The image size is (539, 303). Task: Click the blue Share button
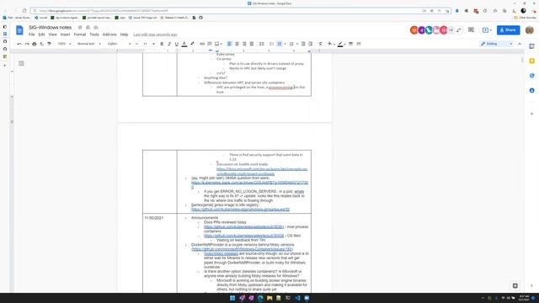[508, 30]
